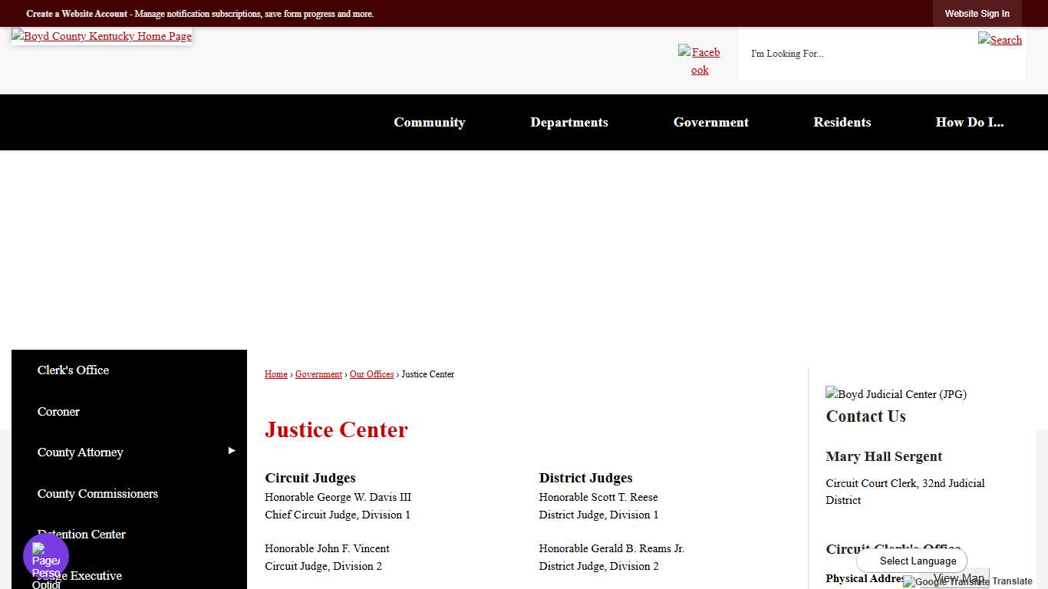Select Clerk's Office in the sidebar
This screenshot has height=589, width=1048.
(x=73, y=370)
